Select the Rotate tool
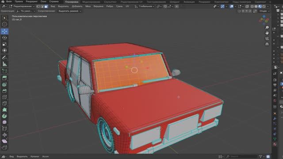Image resolution: width=283 pixels, height=159 pixels. click(4, 38)
